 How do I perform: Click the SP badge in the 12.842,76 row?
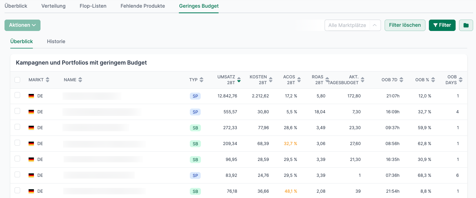pyautogui.click(x=195, y=96)
